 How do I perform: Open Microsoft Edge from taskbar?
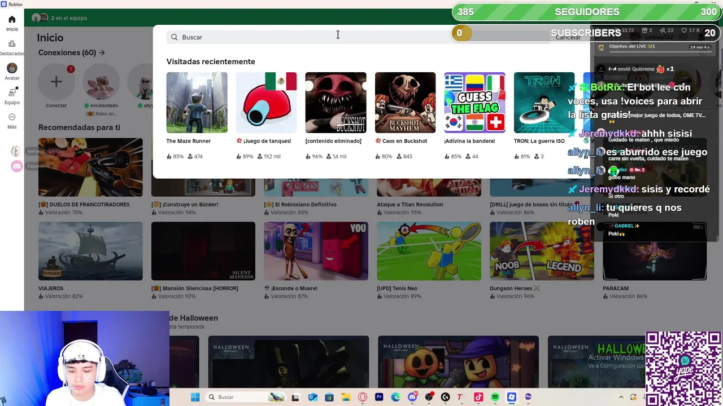[x=395, y=398]
